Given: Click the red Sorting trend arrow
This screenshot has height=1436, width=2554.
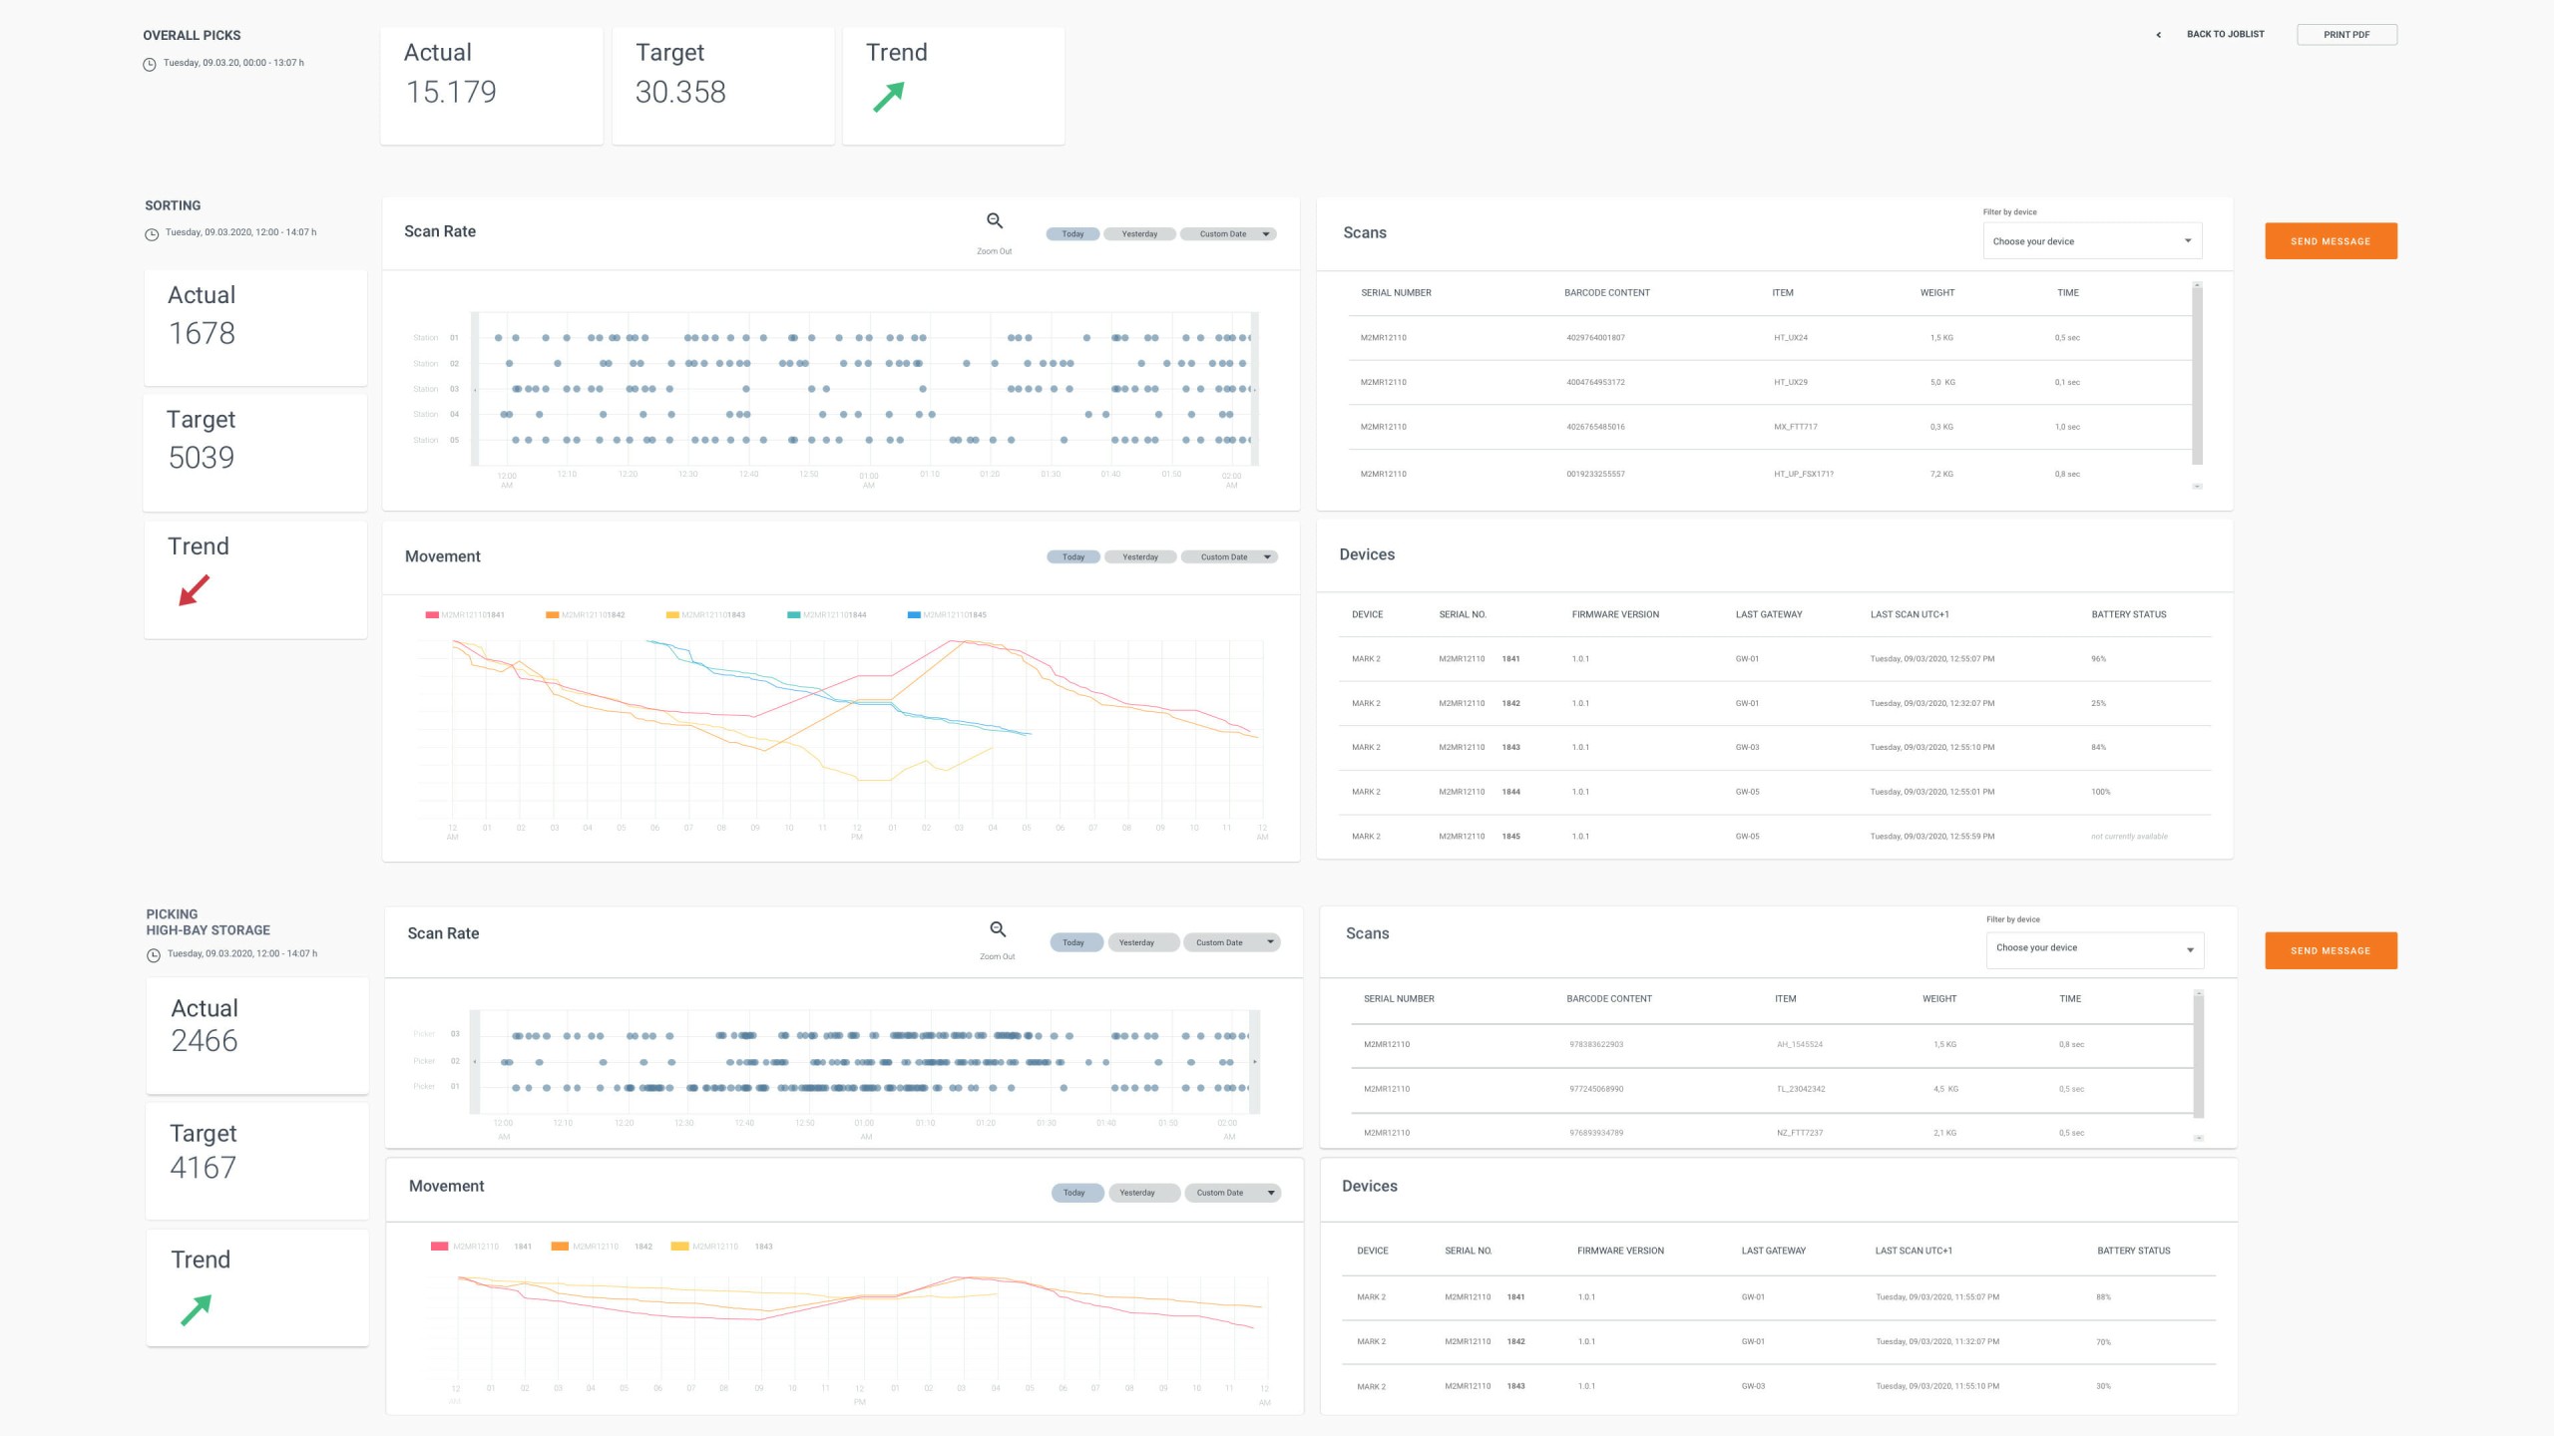Looking at the screenshot, I should pos(195,589).
